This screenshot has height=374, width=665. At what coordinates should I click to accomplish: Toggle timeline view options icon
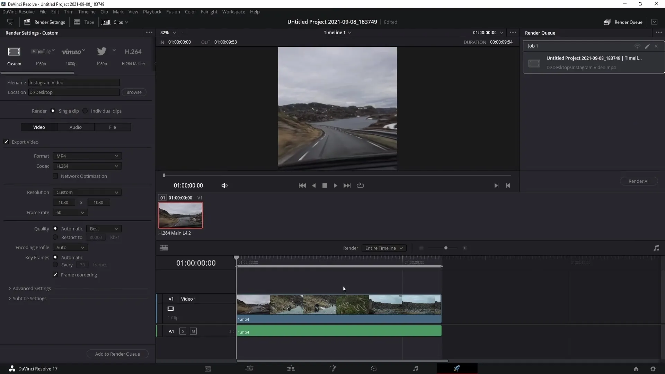(x=164, y=248)
